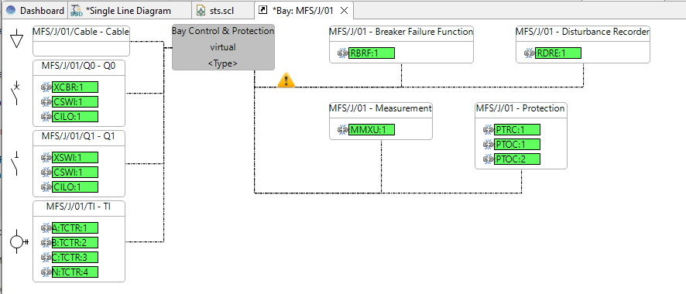Click the link icon next to MMXU:1
686x294 pixels.
(343, 130)
